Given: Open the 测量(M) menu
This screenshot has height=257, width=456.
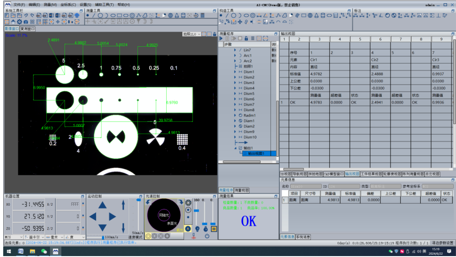Looking at the screenshot, I should (x=50, y=5).
